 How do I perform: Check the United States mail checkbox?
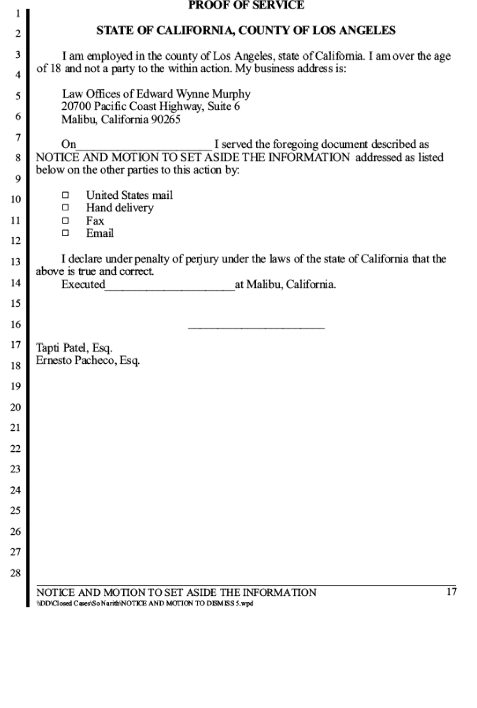pyautogui.click(x=66, y=195)
